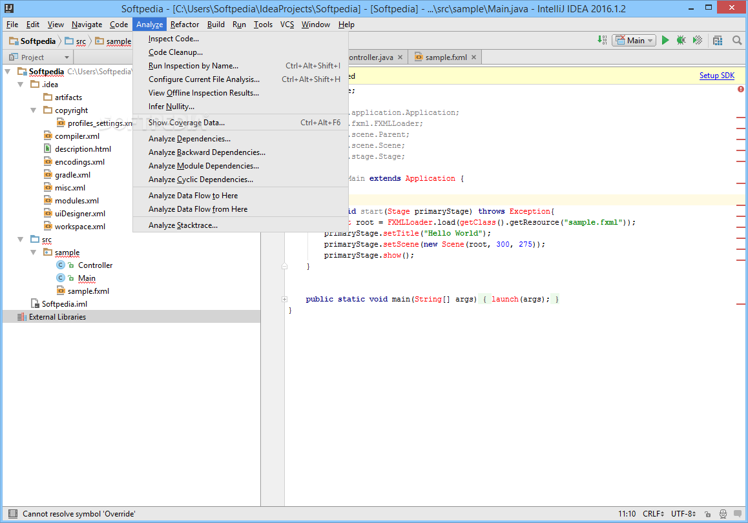Select sample.fxml in project tree
Screen dimensions: 748x523
tap(88, 291)
